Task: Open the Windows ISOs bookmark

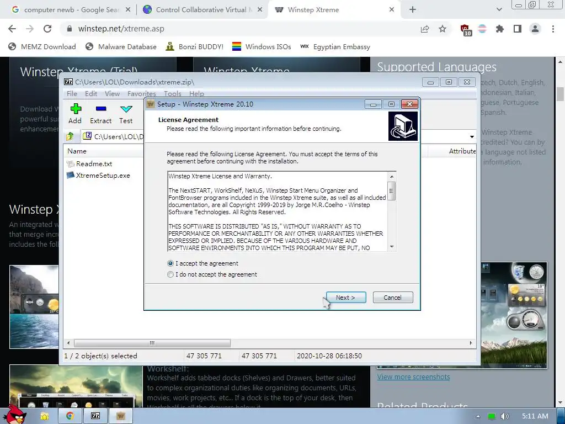Action: [262, 46]
